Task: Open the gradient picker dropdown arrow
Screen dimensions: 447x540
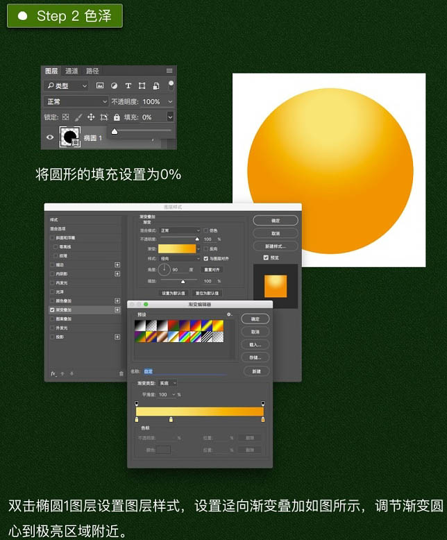Action: (x=199, y=248)
